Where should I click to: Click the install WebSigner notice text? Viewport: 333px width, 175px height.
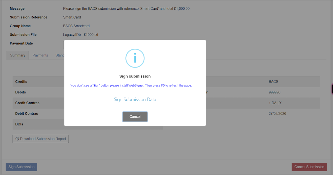[x=130, y=85]
